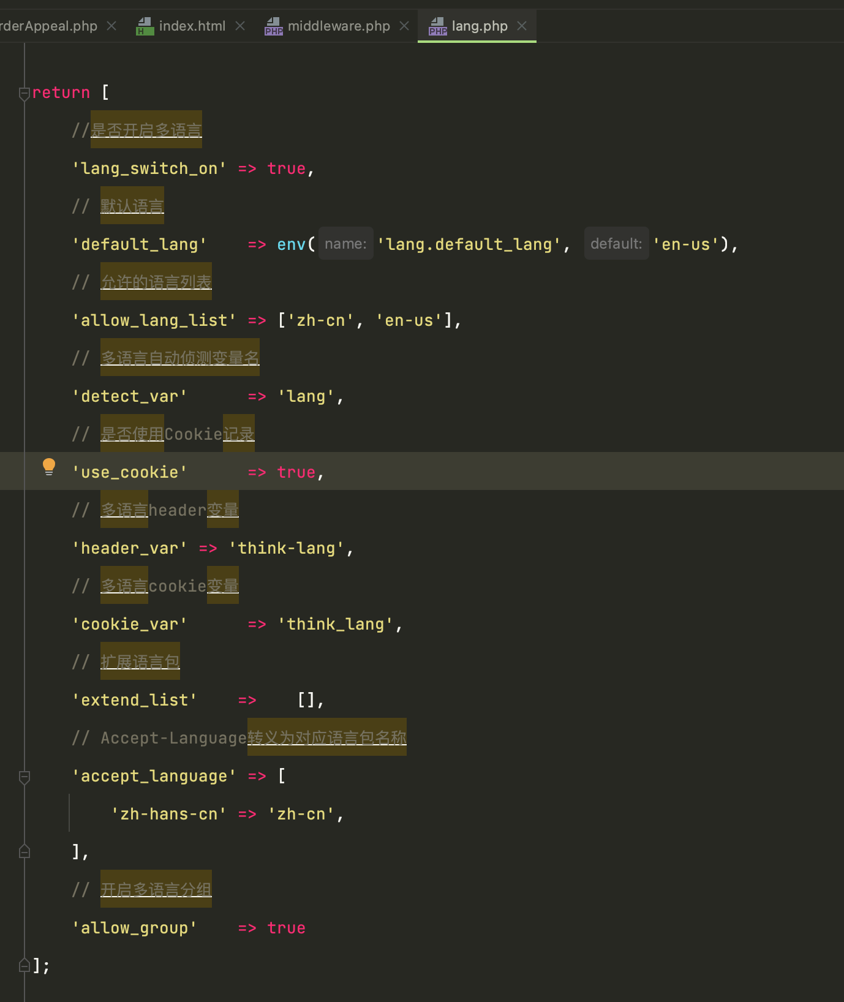The width and height of the screenshot is (844, 1002).
Task: Click the yellow intention lightbulb icon
Action: coord(49,467)
